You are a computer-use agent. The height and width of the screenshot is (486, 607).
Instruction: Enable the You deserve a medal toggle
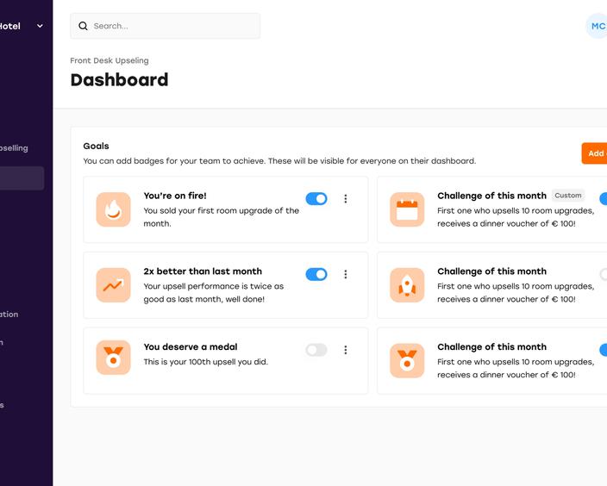pos(316,350)
